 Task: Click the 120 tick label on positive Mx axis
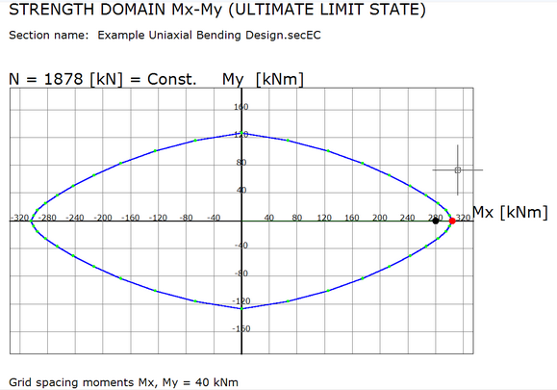pos(324,218)
